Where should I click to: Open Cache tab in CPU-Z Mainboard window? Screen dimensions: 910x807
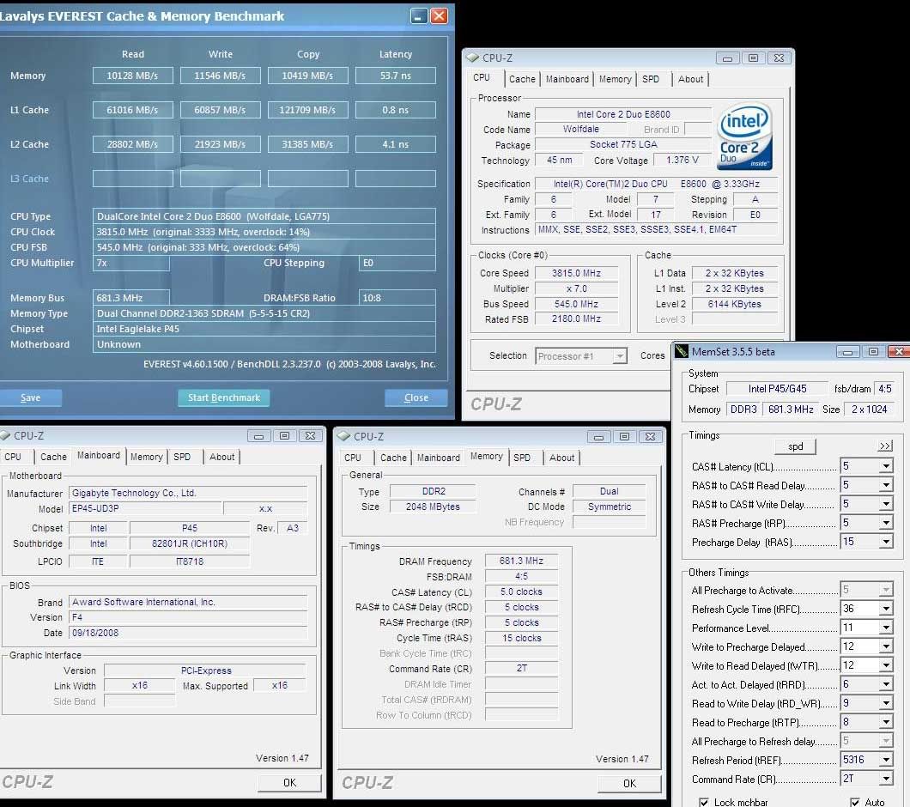[x=53, y=457]
